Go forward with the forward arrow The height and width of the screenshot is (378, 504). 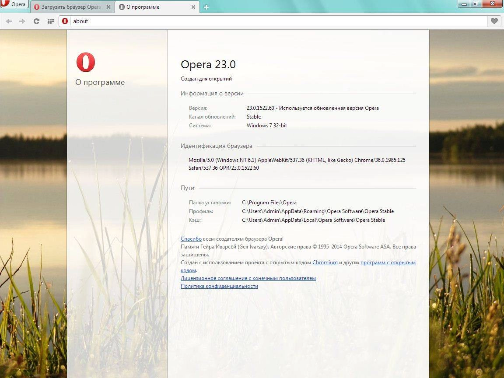(x=22, y=21)
